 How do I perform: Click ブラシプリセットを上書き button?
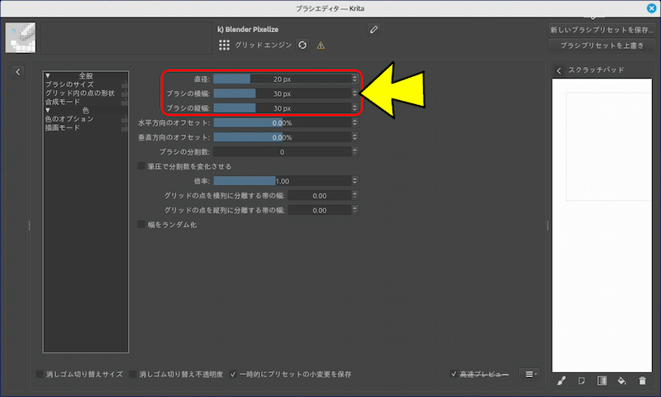pos(602,45)
